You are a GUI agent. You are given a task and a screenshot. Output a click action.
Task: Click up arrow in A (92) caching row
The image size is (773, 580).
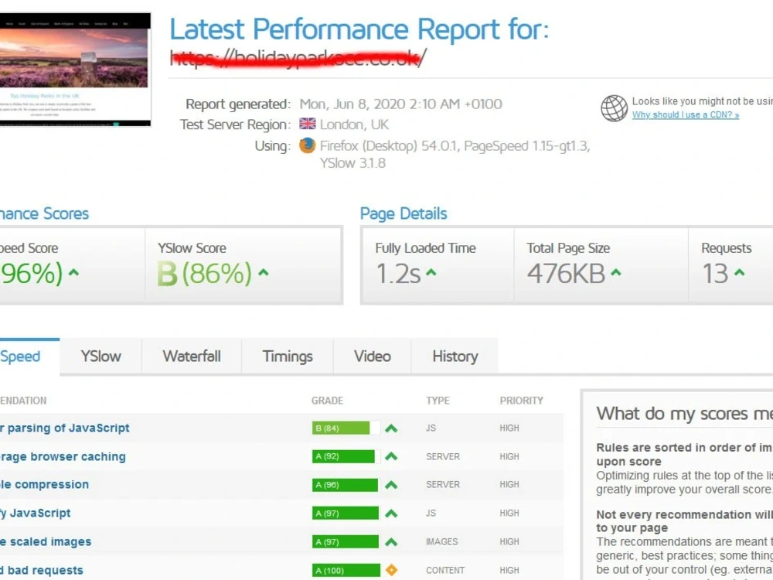pyautogui.click(x=391, y=456)
